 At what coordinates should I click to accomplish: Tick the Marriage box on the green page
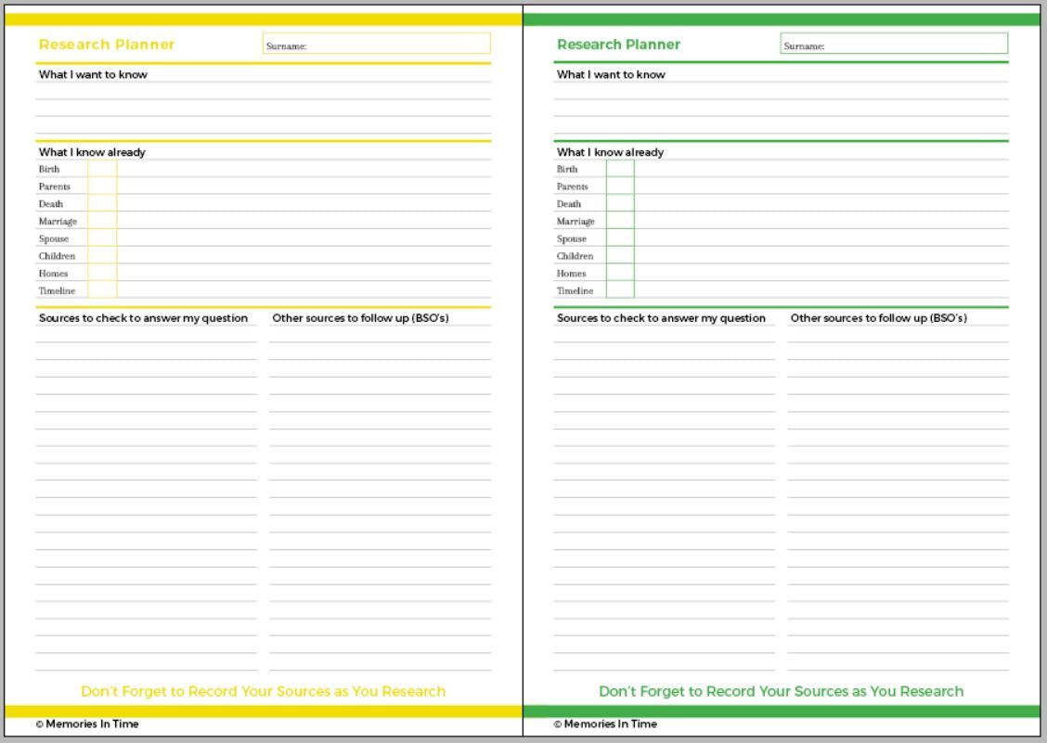[620, 221]
